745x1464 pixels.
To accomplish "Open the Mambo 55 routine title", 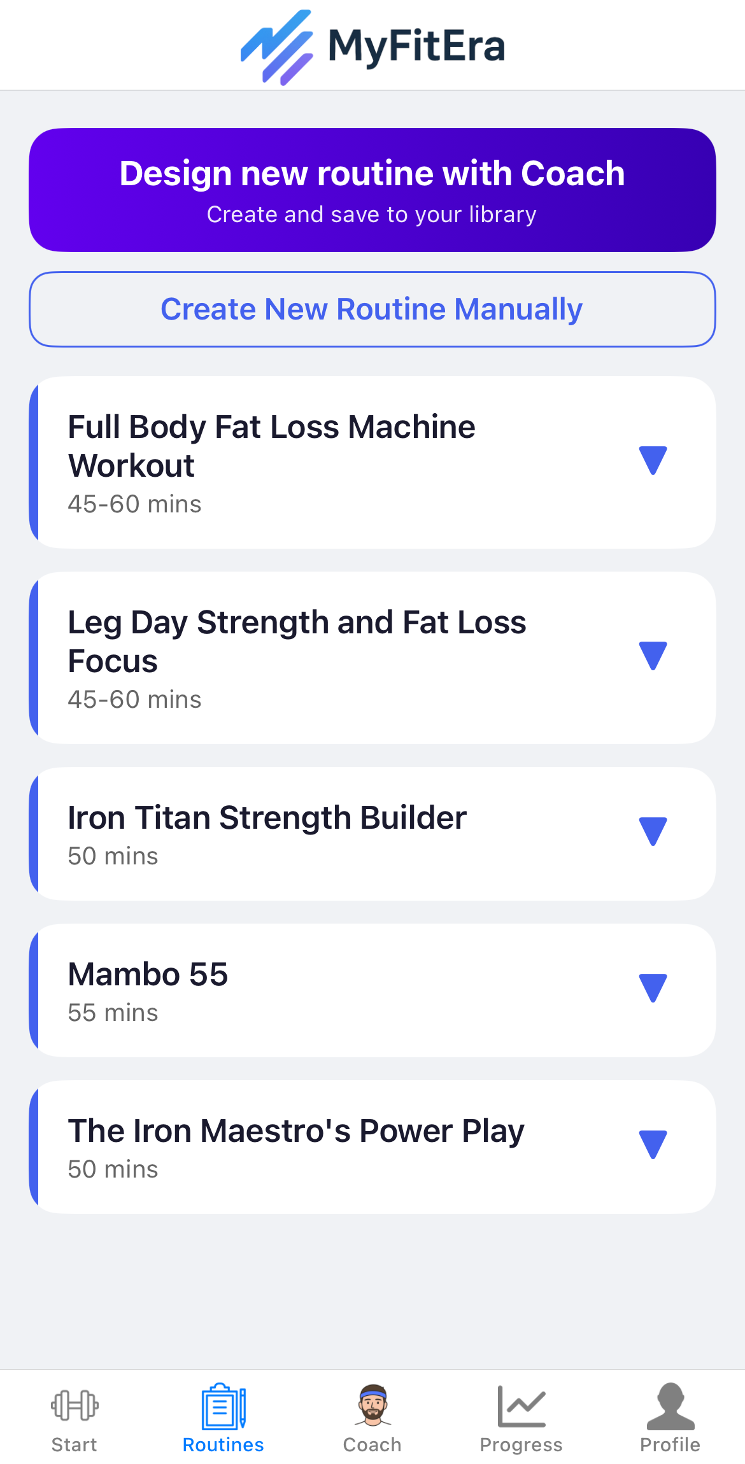I will point(148,975).
